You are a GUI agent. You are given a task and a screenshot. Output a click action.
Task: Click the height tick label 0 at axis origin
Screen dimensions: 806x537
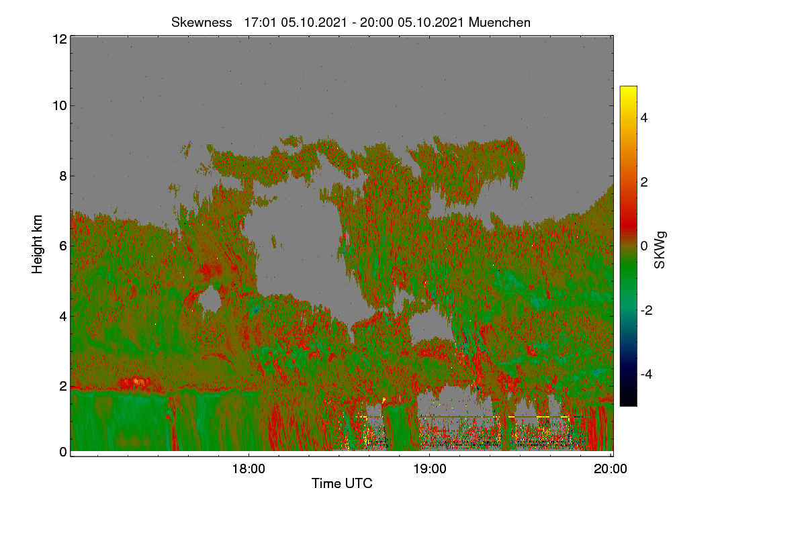62,452
